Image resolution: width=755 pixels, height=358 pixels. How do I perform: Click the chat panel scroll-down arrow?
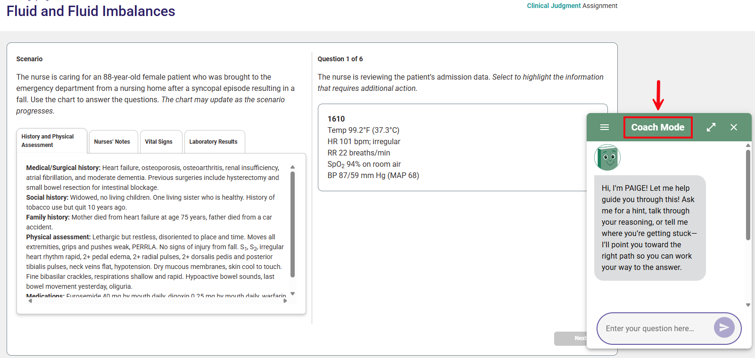click(x=748, y=305)
